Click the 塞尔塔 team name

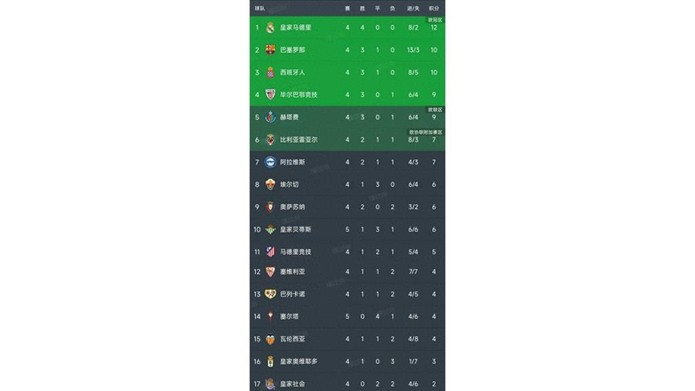coord(290,316)
